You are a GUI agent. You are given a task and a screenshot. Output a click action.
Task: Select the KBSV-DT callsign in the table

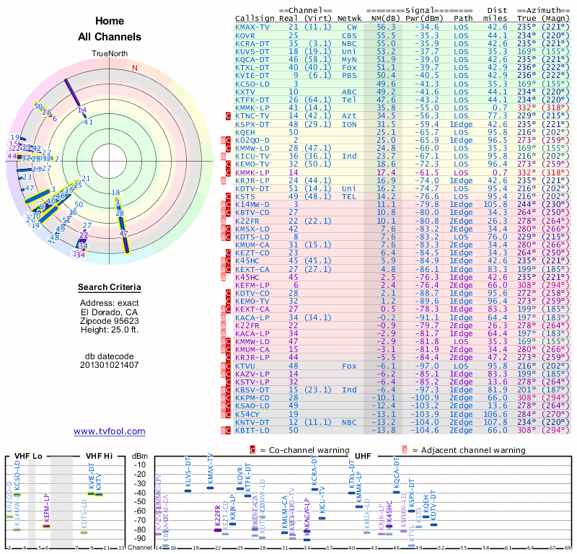click(252, 390)
